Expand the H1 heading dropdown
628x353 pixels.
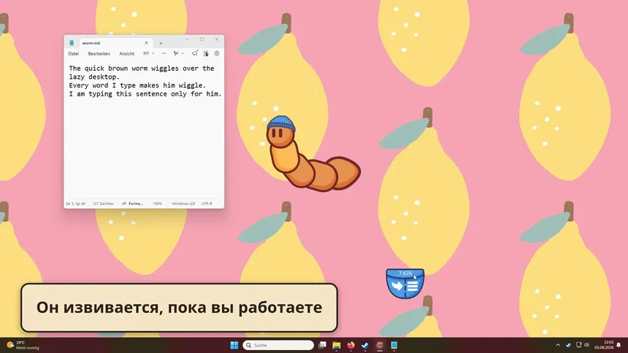(x=148, y=53)
